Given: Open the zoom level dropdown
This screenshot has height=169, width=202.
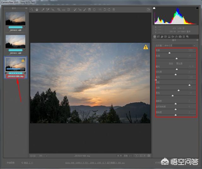Looking at the screenshot, I should point(47,155).
